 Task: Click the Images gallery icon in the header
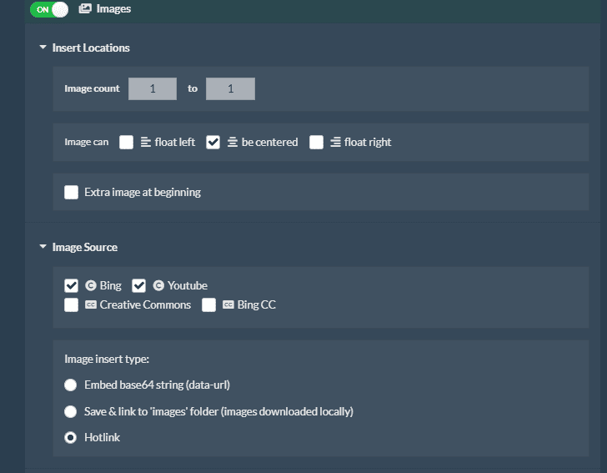(x=85, y=8)
